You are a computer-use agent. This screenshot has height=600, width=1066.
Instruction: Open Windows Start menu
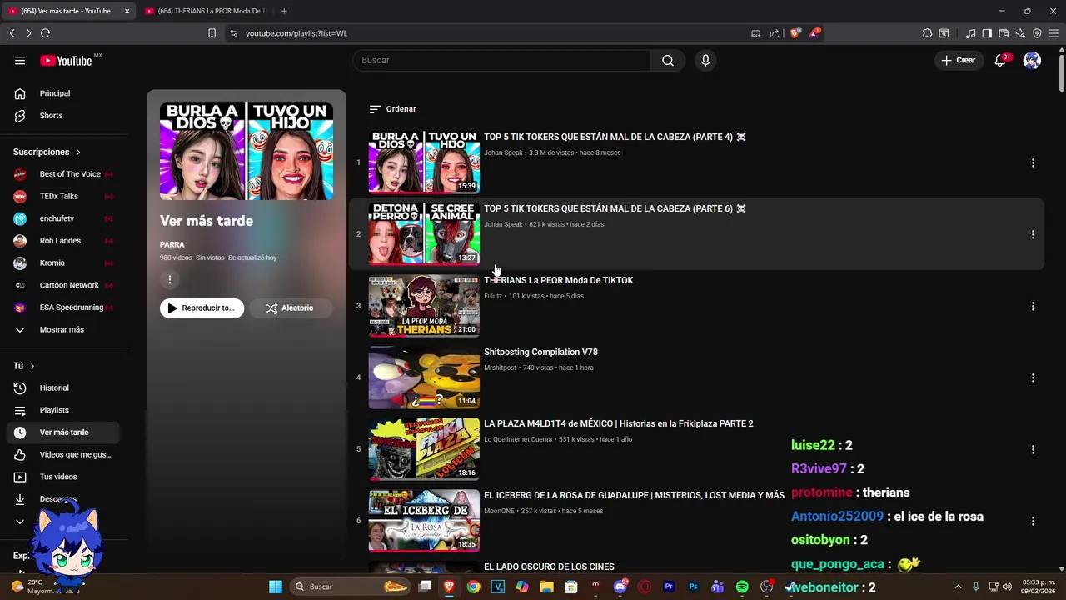tap(276, 587)
